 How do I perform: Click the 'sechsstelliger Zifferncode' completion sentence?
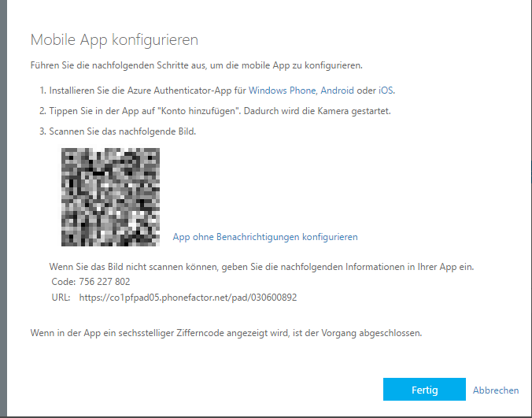[225, 333]
